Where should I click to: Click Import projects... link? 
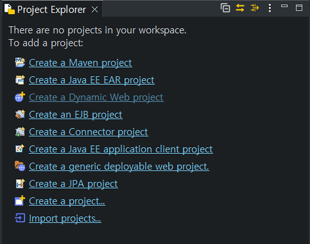[x=65, y=218]
